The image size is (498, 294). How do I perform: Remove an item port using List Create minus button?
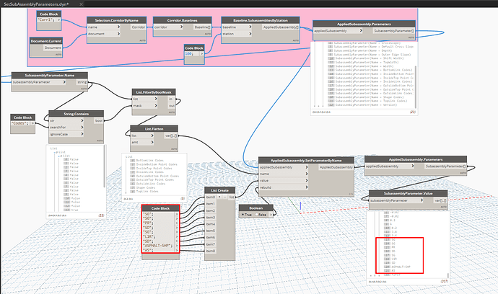tap(225, 197)
